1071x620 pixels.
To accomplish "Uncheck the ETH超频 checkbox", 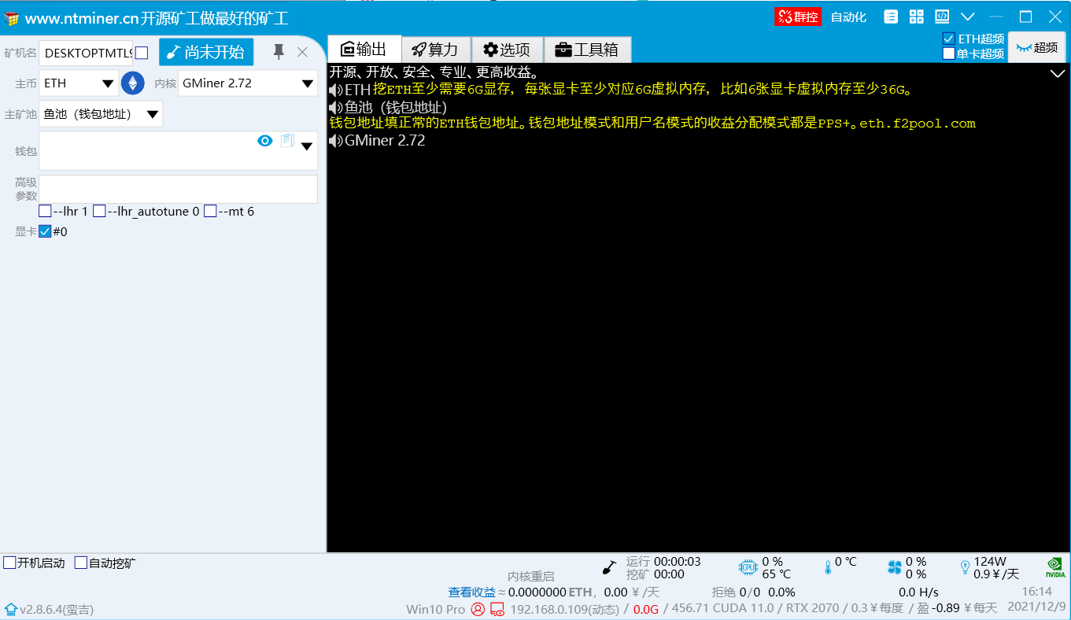I will pos(949,39).
